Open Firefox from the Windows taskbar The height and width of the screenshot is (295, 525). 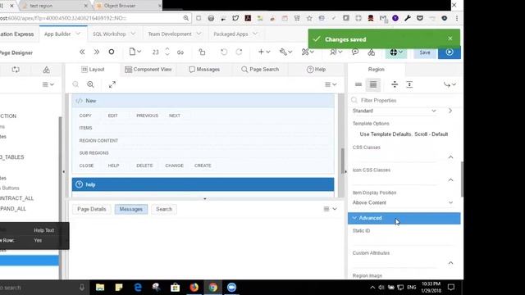coord(194,288)
